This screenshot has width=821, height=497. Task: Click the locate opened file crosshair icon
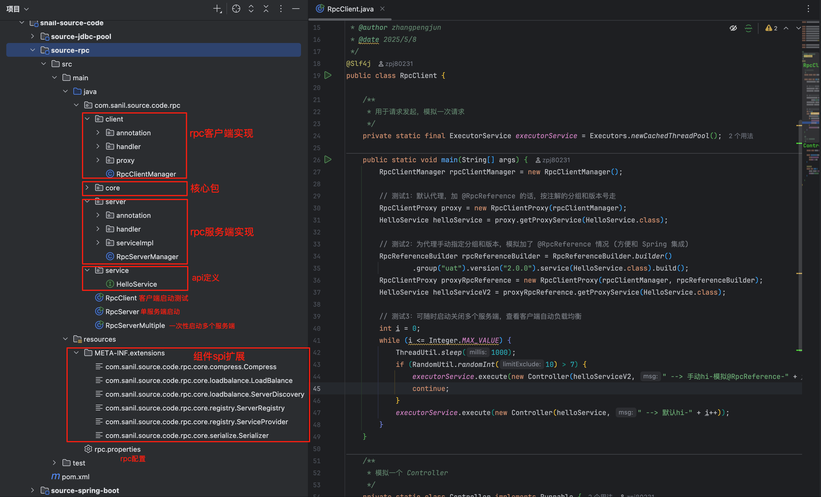(236, 9)
